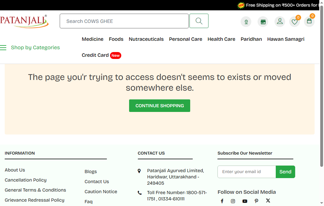The width and height of the screenshot is (324, 206).
Task: Expand Shop by Categories
Action: coord(35,48)
